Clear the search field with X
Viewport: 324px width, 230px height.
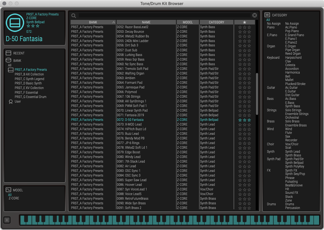coord(254,15)
